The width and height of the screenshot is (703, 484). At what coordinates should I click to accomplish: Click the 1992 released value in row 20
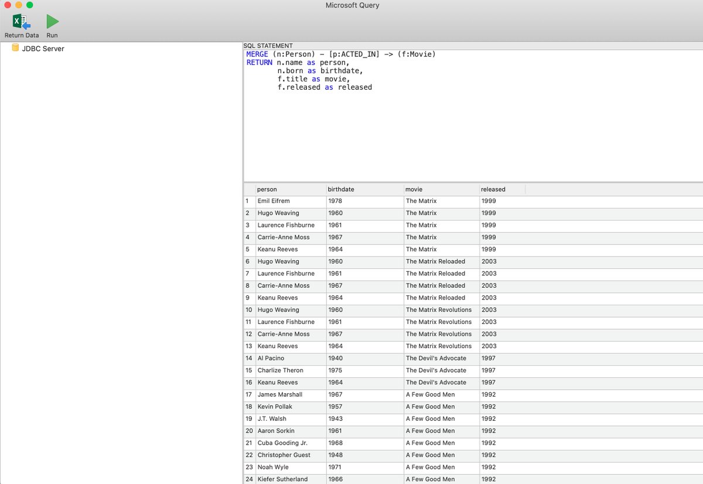pos(489,431)
